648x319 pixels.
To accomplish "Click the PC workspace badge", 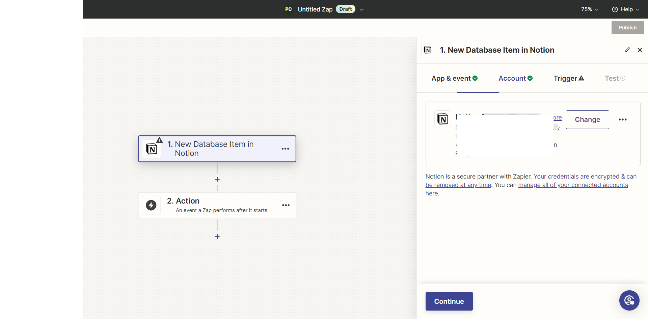I will 289,9.
